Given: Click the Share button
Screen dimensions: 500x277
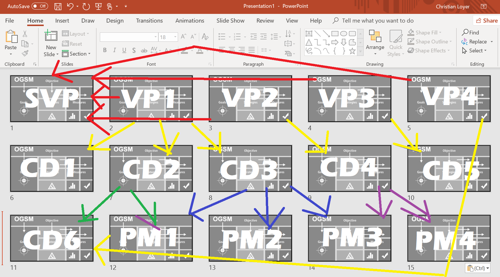Looking at the screenshot, I should tap(487, 21).
